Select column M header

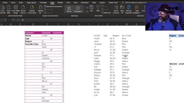[x=126, y=24]
